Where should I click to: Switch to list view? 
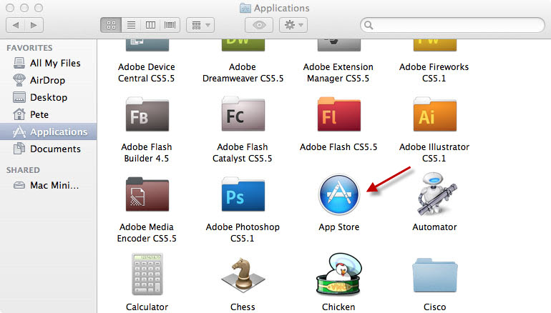click(131, 25)
